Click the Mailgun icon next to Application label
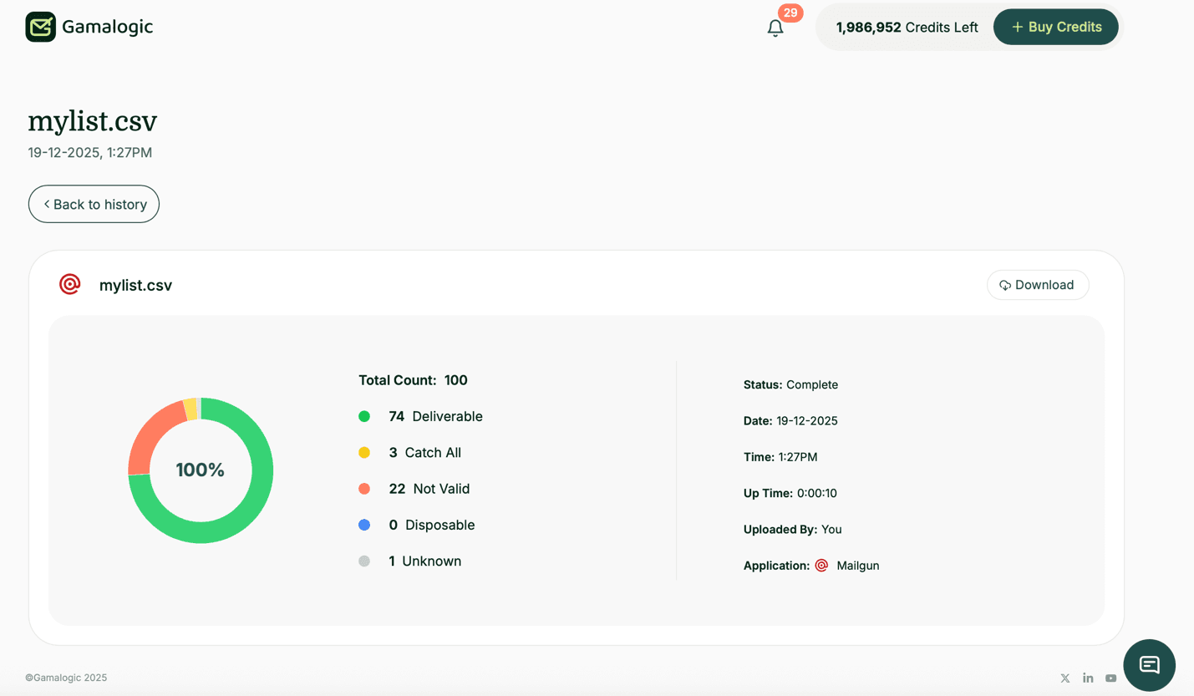 (x=821, y=566)
